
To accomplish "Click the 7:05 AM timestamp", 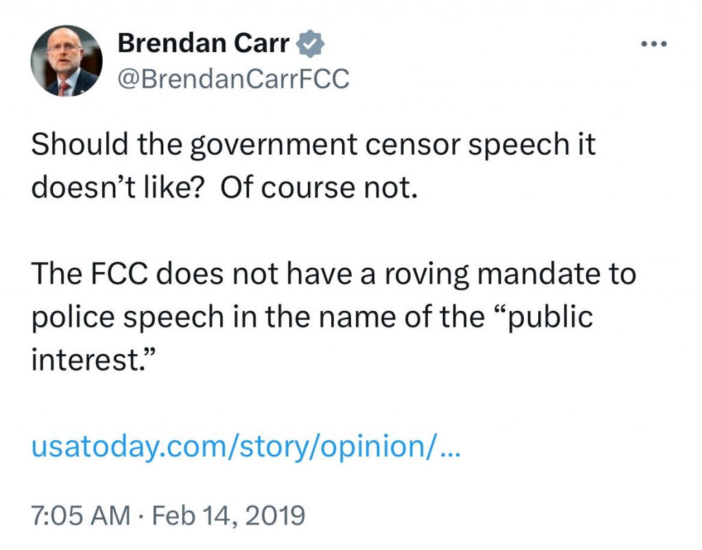I will (x=81, y=514).
